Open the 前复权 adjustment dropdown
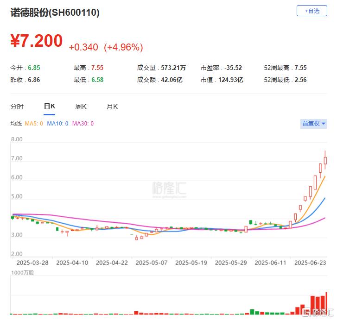This screenshot has height=320, width=337. pos(313,124)
